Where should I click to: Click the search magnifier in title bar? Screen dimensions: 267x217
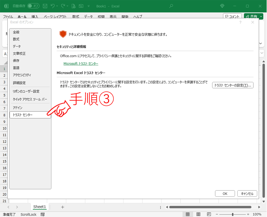171,6
